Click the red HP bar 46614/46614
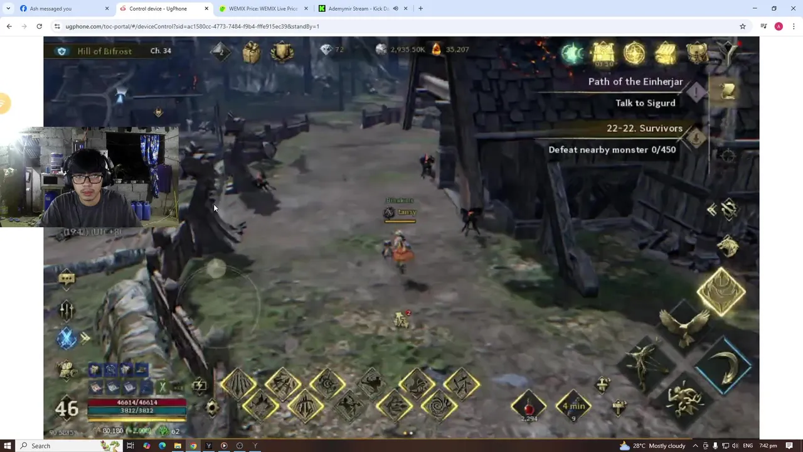This screenshot has width=803, height=452. tap(137, 402)
